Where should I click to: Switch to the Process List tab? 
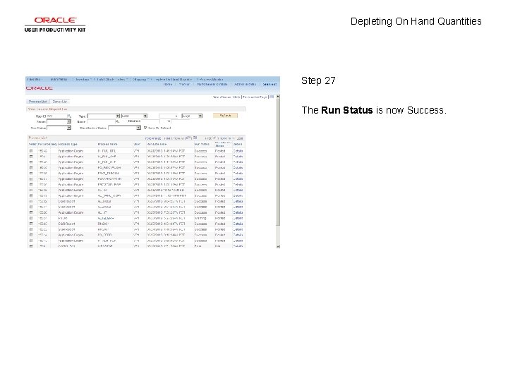tap(38, 102)
